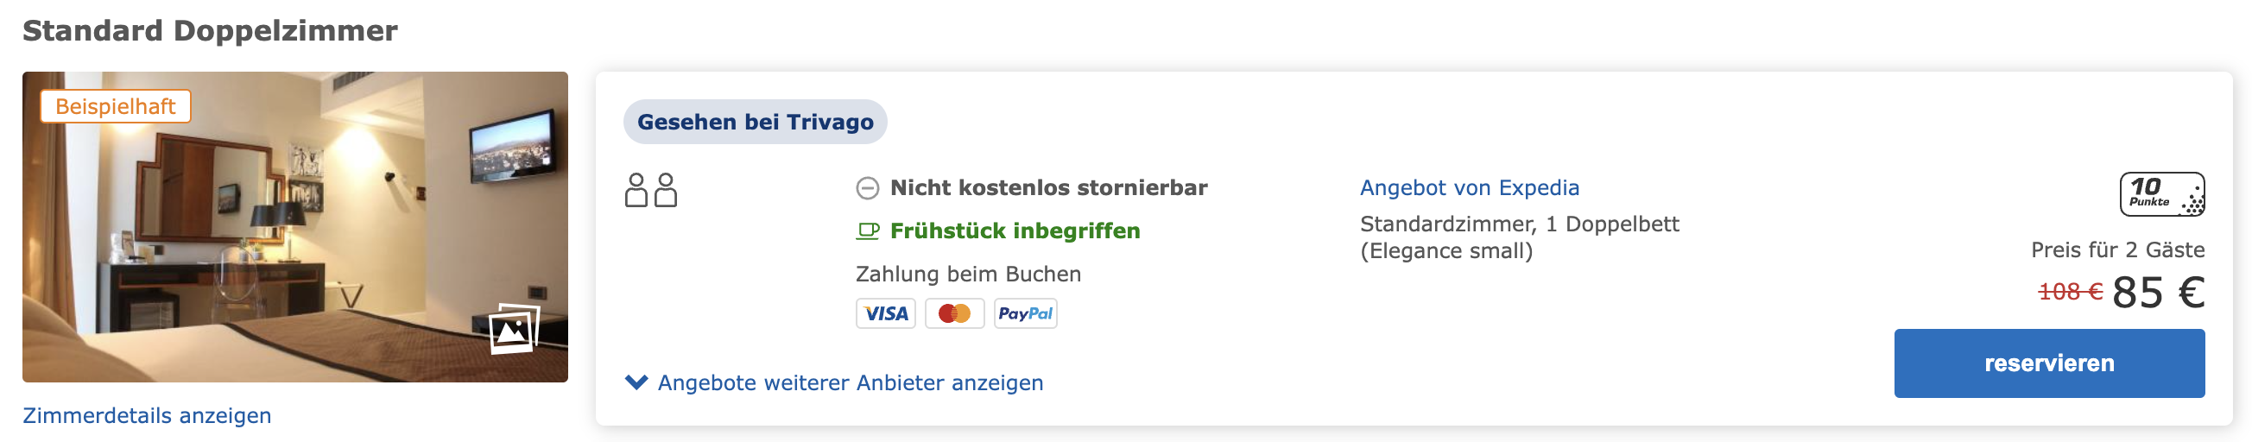Click the room photo thumbnail
This screenshot has height=442, width=2252.
(x=295, y=227)
